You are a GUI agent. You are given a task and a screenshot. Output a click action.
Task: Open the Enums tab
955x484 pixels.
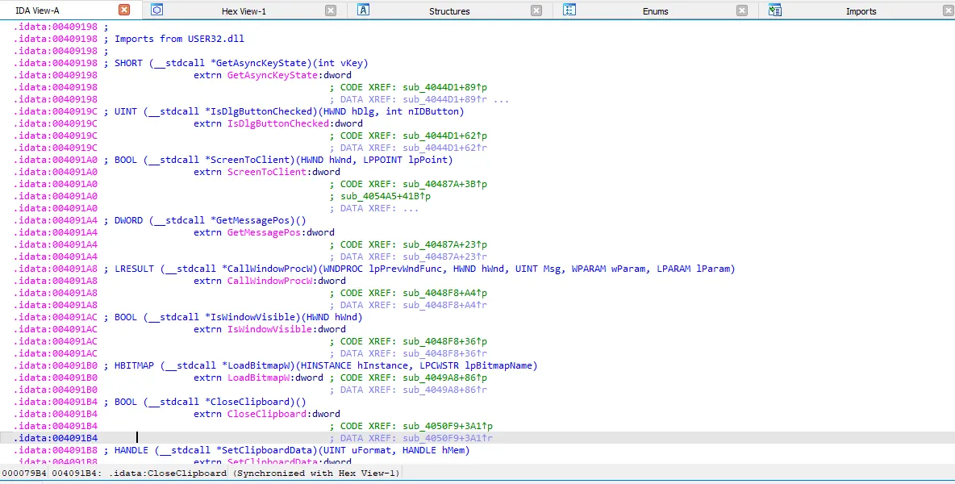click(655, 11)
